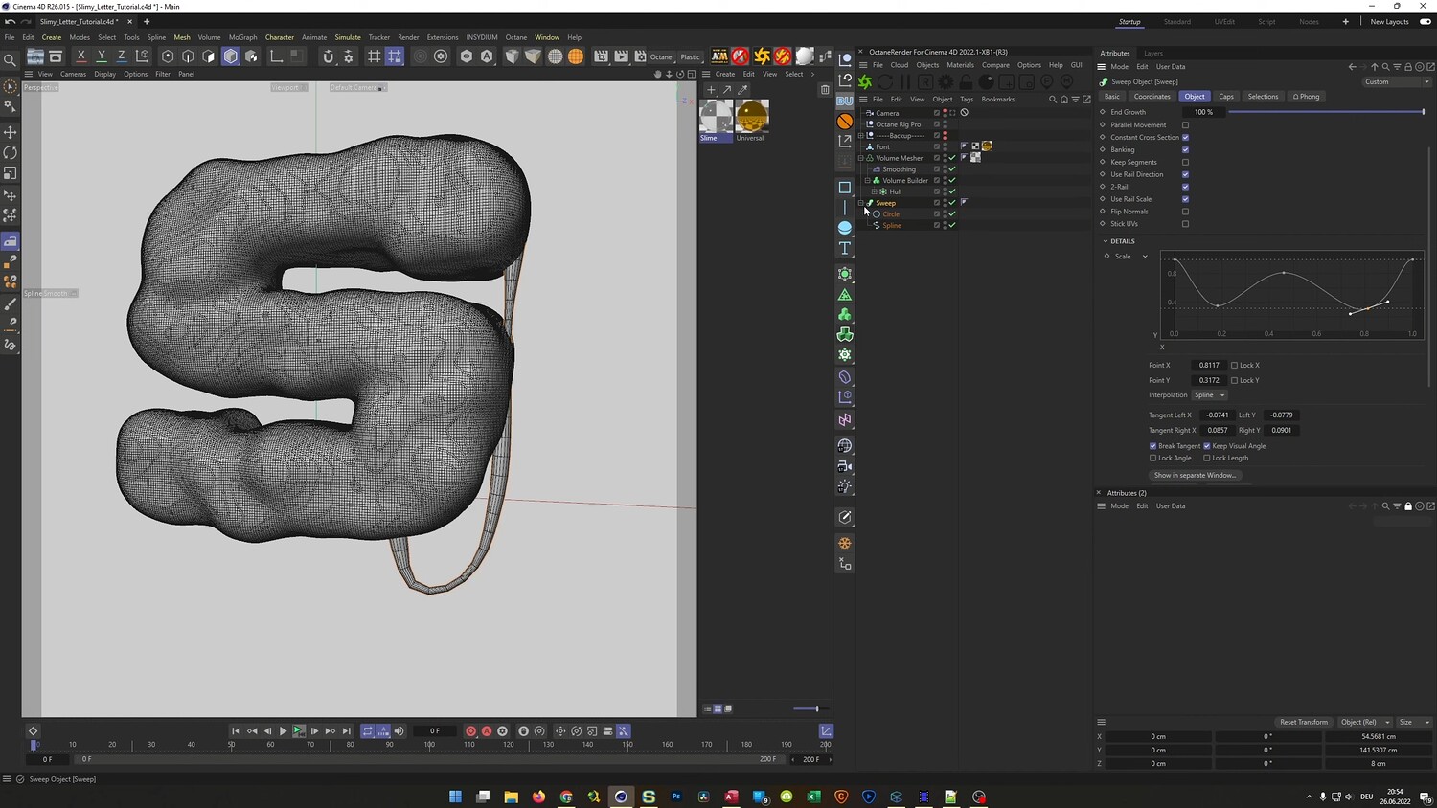Select the Text spline tool icon

(x=845, y=249)
